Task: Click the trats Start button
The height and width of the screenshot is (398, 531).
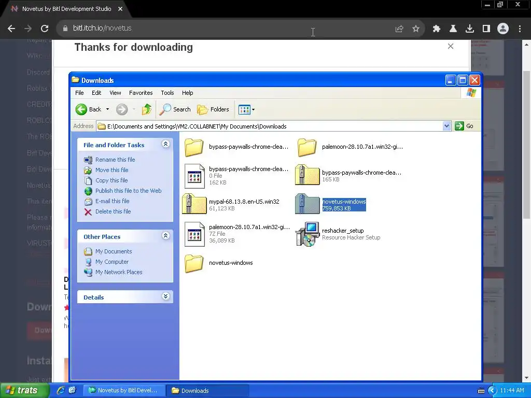Action: (x=25, y=390)
